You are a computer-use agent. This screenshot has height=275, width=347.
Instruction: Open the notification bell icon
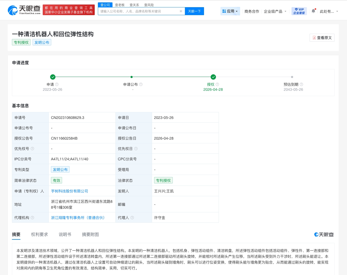(313, 11)
